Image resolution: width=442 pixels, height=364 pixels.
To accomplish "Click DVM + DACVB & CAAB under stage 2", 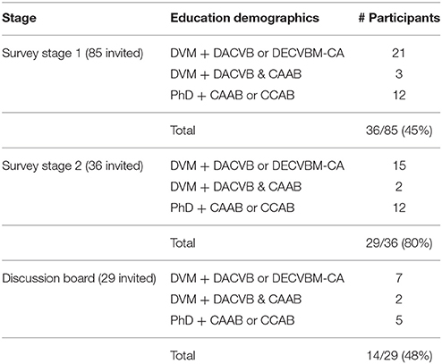I will (x=236, y=187).
